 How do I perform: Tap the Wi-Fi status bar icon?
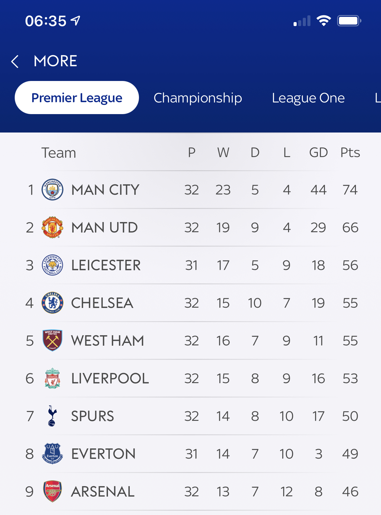tap(324, 21)
